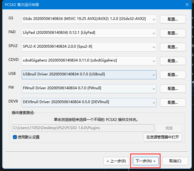Click the SPU2 row label
This screenshot has width=194, height=171.
pos(13,46)
